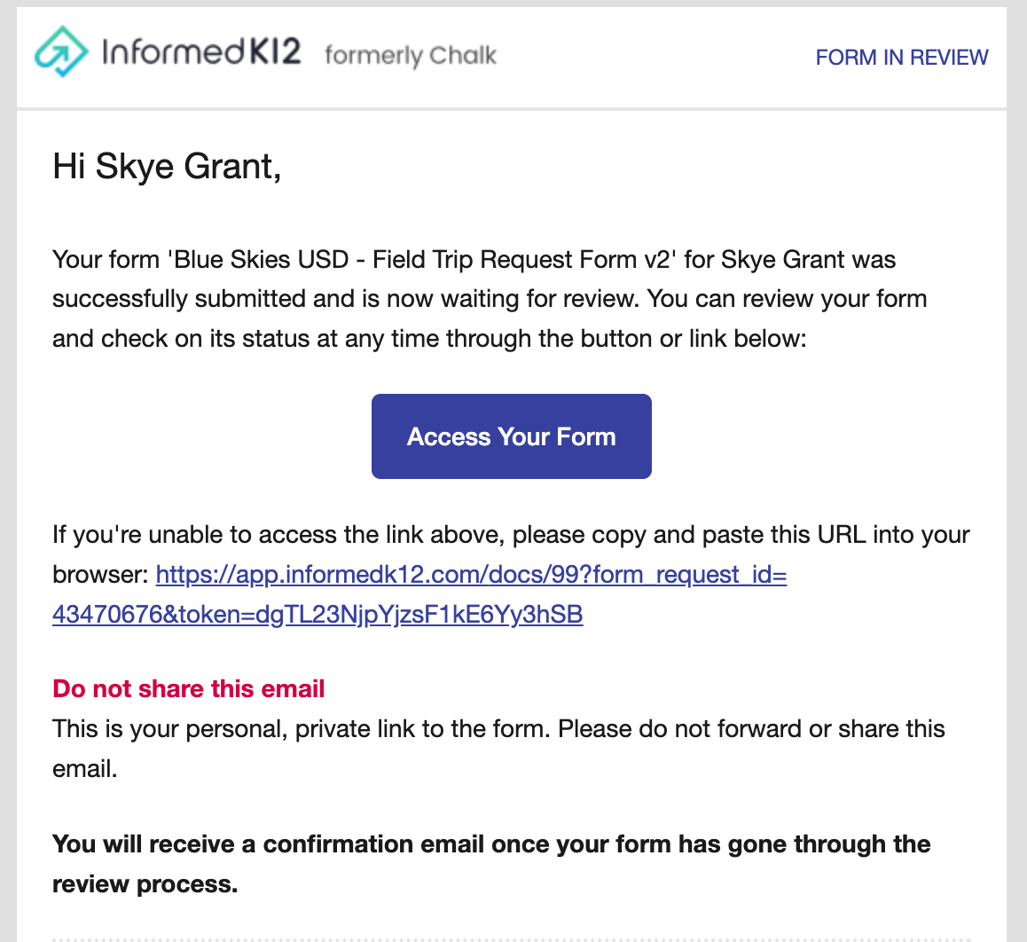
Task: Click the lone "email." word under private link text
Action: point(84,768)
